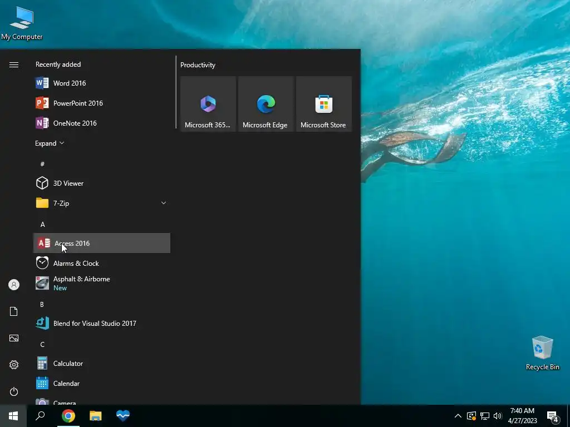Show hidden system tray icons
The height and width of the screenshot is (427, 570).
coord(458,416)
